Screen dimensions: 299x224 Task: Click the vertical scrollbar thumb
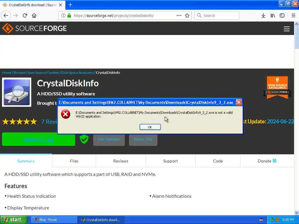tap(296, 37)
